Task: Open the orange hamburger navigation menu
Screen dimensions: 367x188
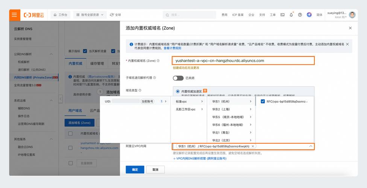Action: click(15, 15)
